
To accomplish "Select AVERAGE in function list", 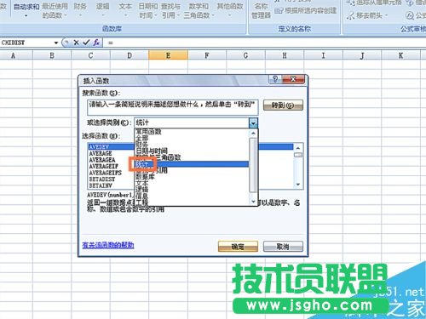I will click(111, 153).
